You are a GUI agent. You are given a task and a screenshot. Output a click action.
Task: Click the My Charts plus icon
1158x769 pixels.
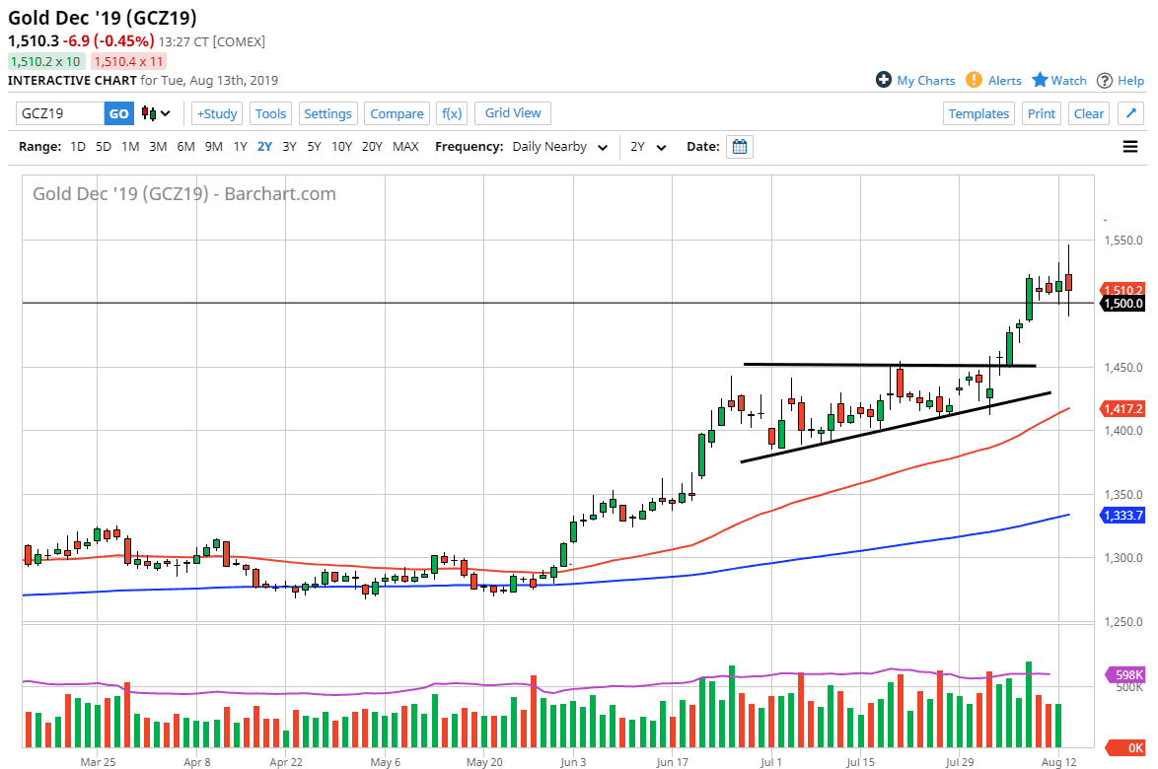[x=884, y=80]
